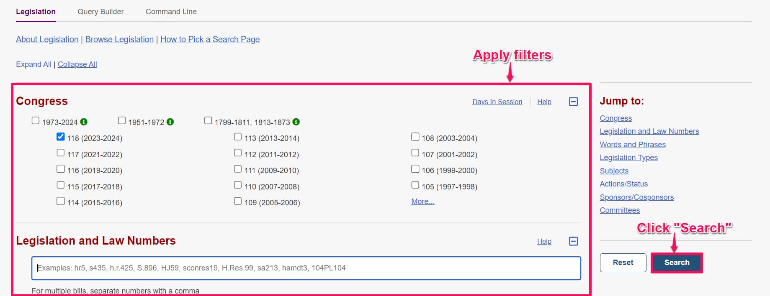The width and height of the screenshot is (770, 296).
Task: Enable the 1973-2024 range checkbox
Action: pyautogui.click(x=36, y=121)
